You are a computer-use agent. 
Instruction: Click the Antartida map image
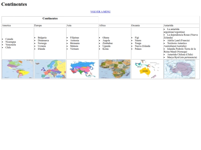(x=179, y=69)
